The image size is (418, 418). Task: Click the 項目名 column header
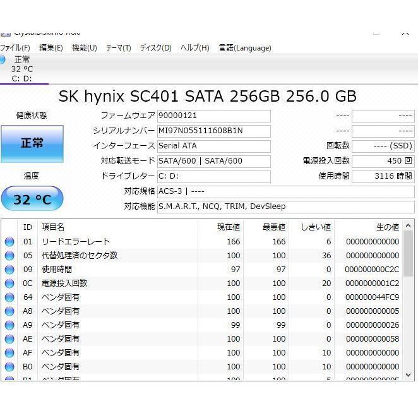117,227
